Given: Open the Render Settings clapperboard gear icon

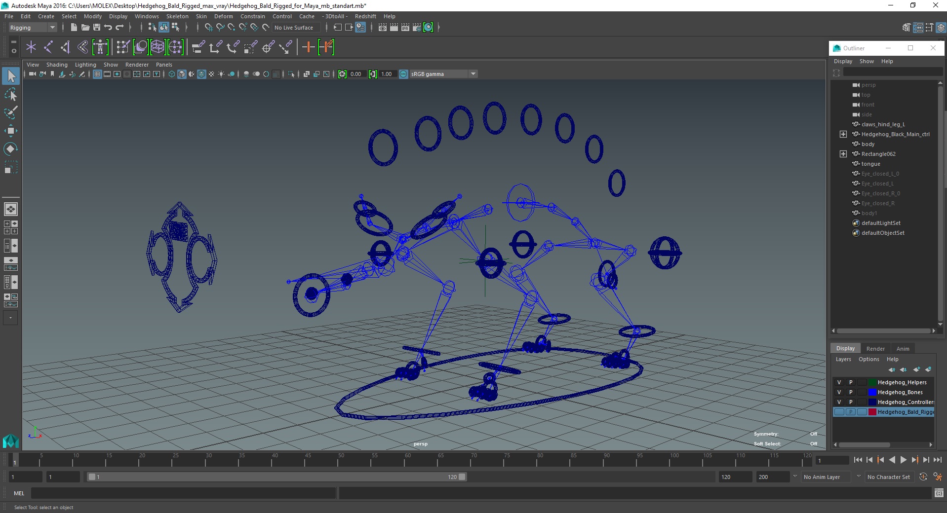Looking at the screenshot, I should [417, 28].
